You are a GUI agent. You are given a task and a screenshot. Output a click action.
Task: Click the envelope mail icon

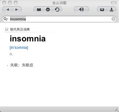click(x=102, y=9)
